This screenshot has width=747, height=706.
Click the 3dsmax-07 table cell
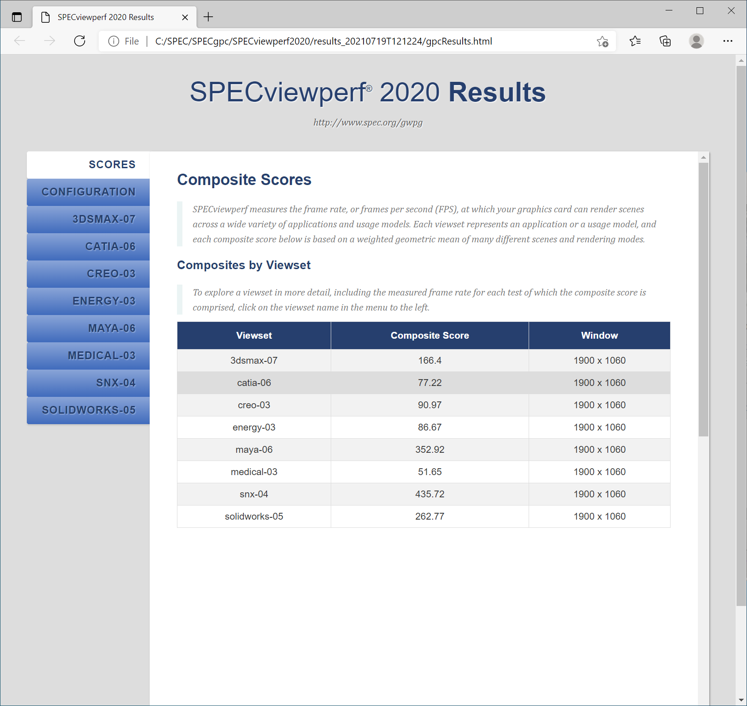point(254,361)
